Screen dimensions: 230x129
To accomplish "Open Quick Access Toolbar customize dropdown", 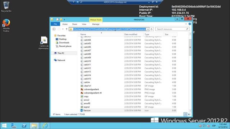I will coord(64,19).
